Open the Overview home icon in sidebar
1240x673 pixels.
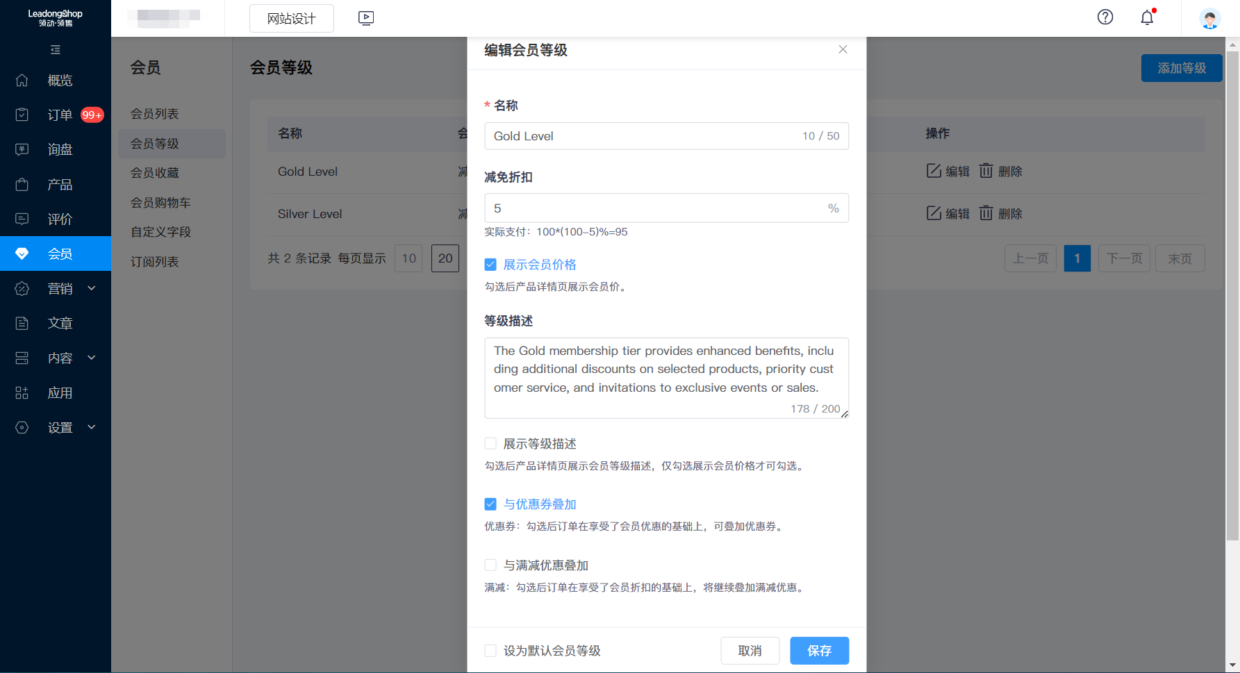22,81
